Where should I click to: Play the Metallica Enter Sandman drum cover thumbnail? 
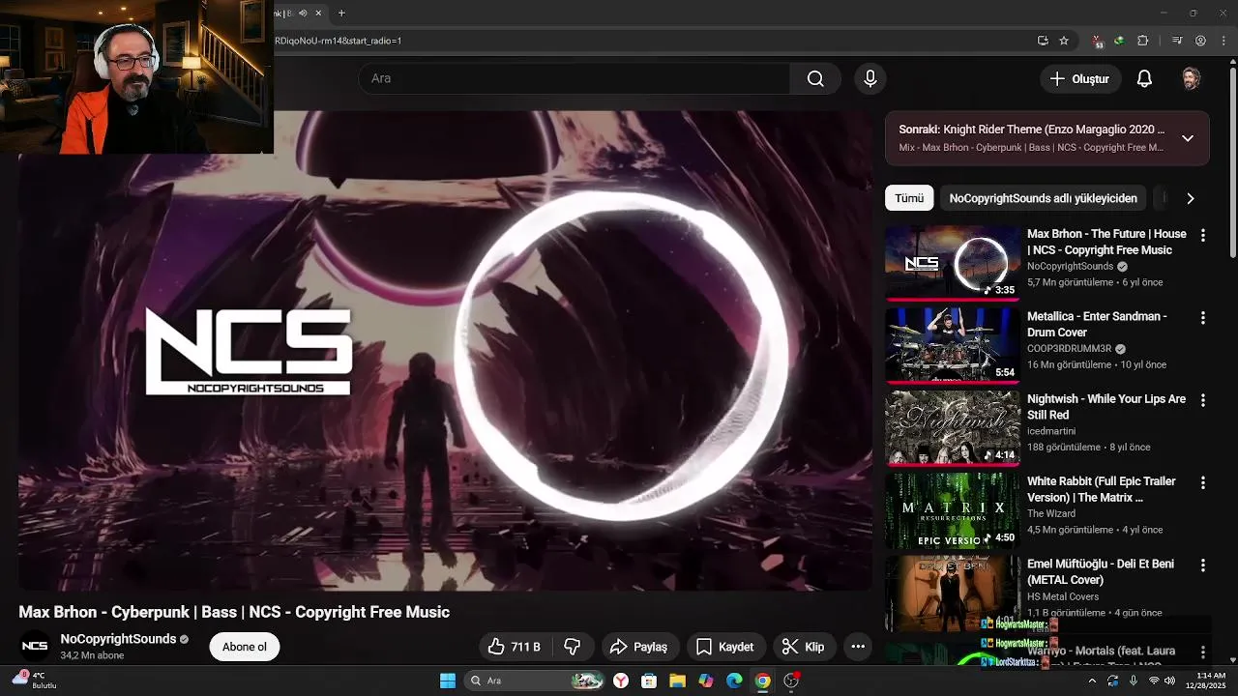tap(953, 345)
